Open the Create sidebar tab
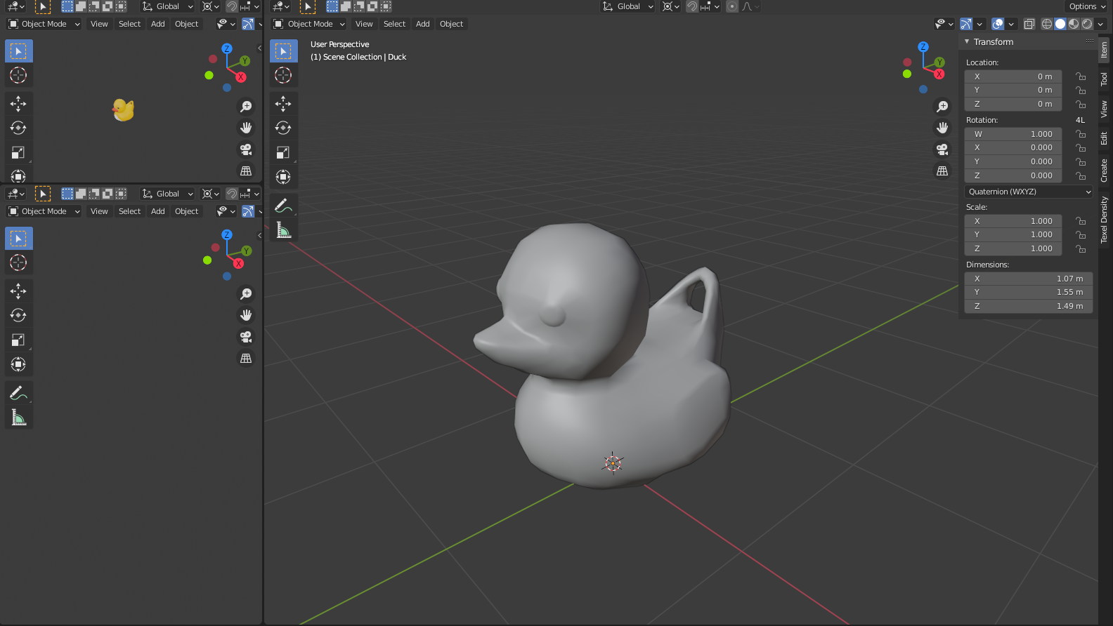The height and width of the screenshot is (626, 1113). coord(1104,171)
